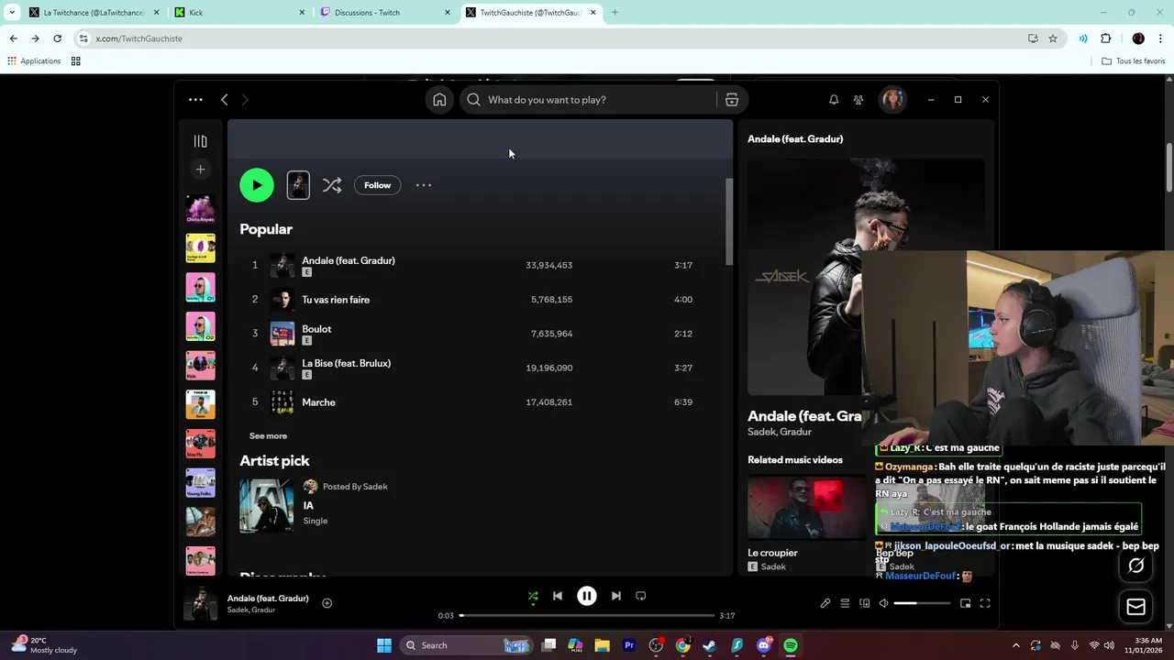Pause the current song

pyautogui.click(x=587, y=596)
